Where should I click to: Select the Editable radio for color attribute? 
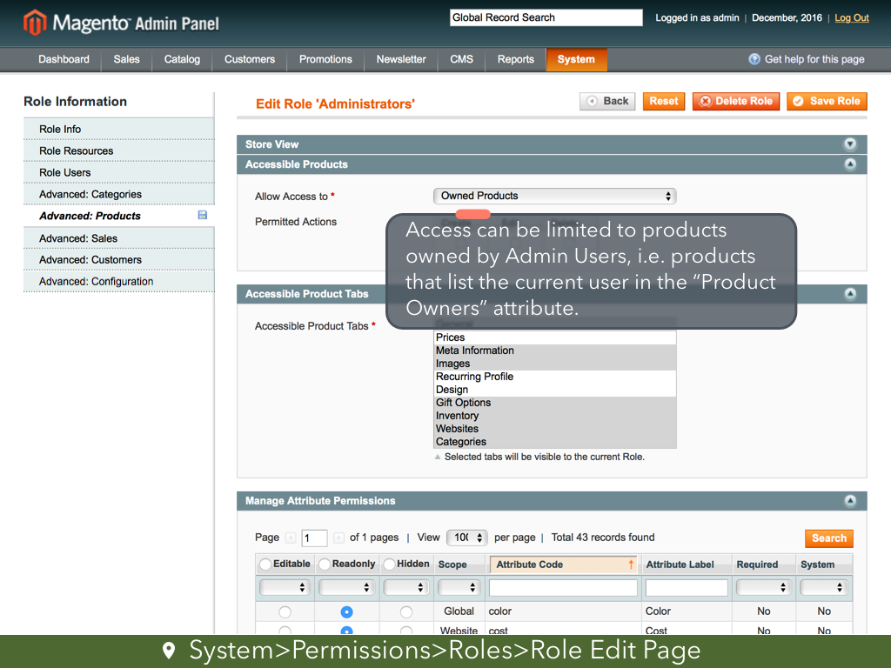285,612
